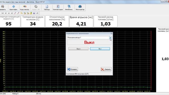
Task: Click the Возврат button
Action: point(72,69)
